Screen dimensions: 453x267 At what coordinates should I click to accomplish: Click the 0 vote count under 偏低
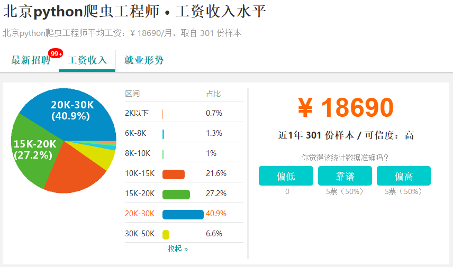click(287, 191)
